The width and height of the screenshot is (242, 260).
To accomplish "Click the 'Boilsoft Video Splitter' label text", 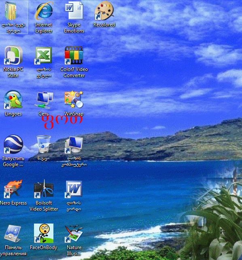I will tap(44, 206).
